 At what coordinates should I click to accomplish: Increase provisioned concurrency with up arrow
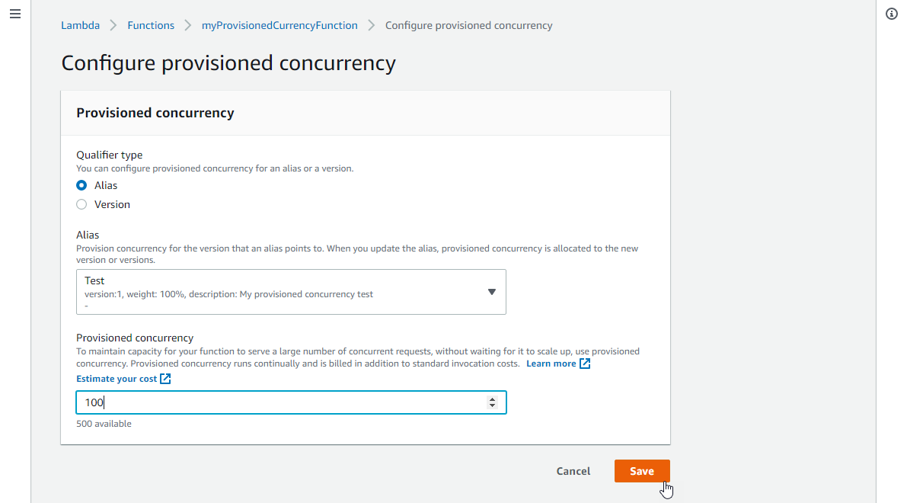pyautogui.click(x=492, y=399)
